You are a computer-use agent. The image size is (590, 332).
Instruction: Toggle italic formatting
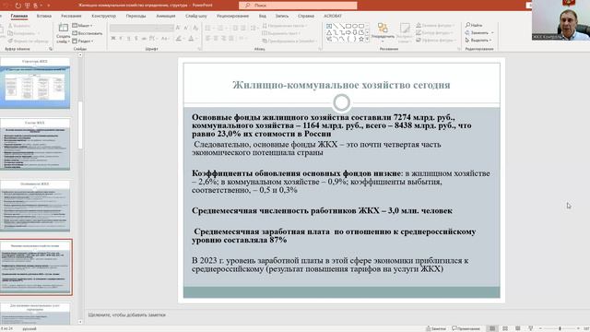pos(121,39)
